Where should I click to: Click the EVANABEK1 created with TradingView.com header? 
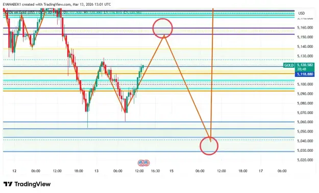[57, 4]
